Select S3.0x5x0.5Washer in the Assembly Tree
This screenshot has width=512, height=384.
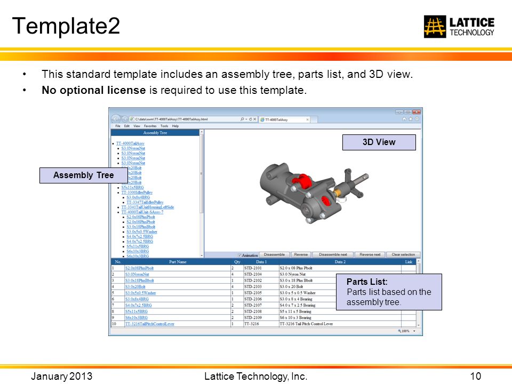click(142, 232)
